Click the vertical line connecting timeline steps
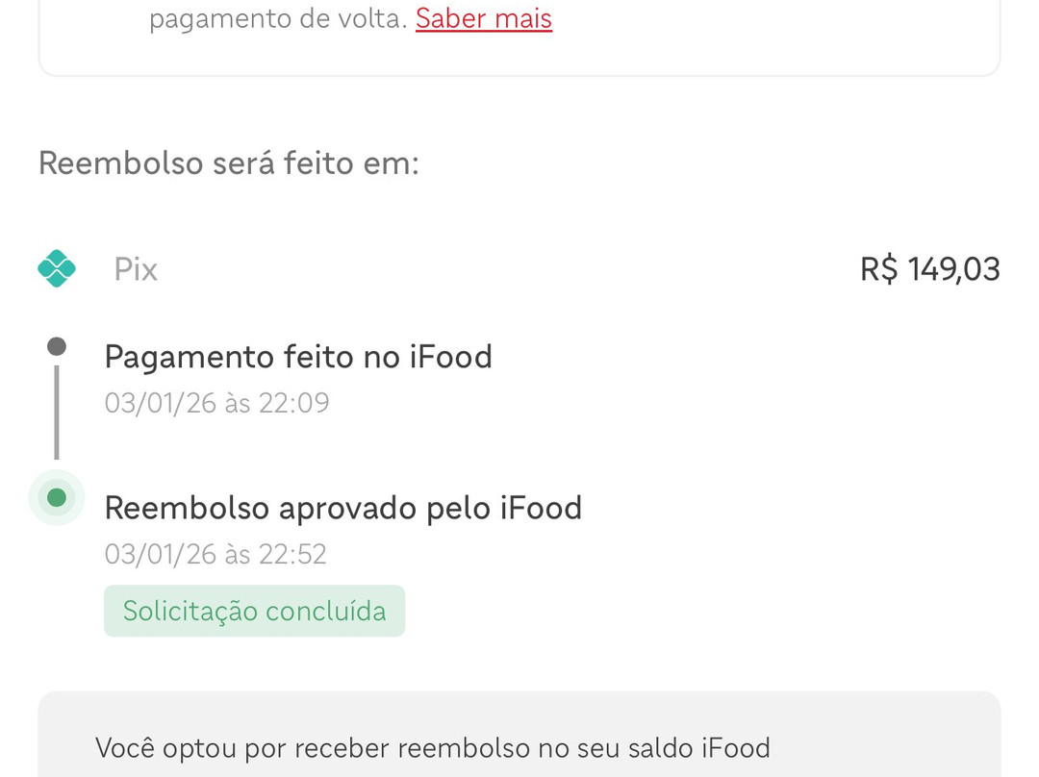This screenshot has height=777, width=1039. (x=57, y=412)
